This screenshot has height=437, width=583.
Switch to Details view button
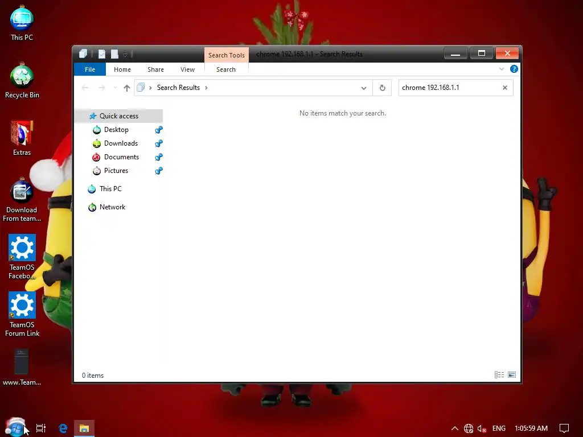point(499,375)
